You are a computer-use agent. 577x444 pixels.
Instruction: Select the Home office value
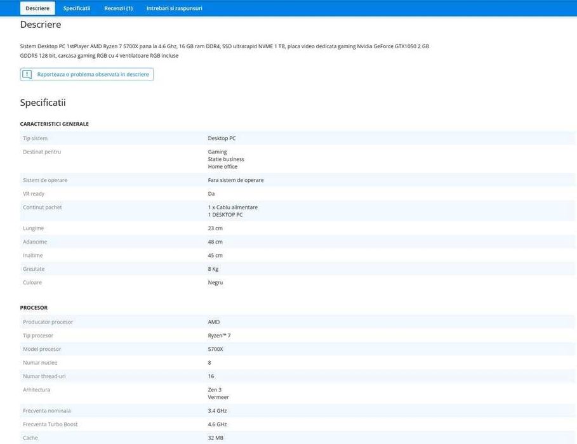(223, 167)
